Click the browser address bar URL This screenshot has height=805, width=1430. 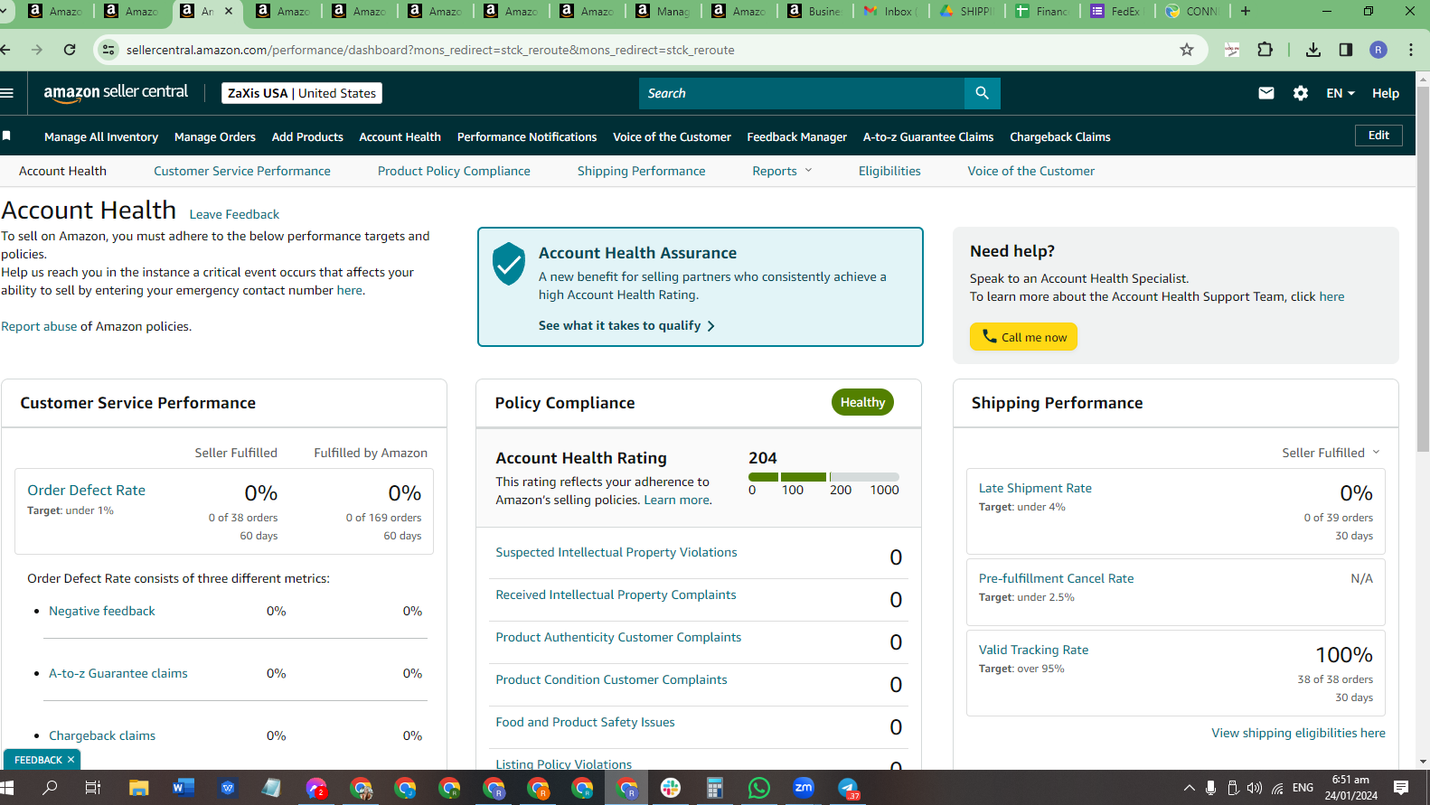click(x=430, y=50)
